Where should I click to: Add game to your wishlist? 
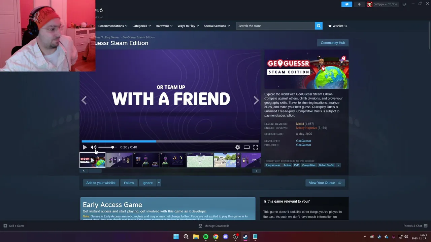point(101,183)
